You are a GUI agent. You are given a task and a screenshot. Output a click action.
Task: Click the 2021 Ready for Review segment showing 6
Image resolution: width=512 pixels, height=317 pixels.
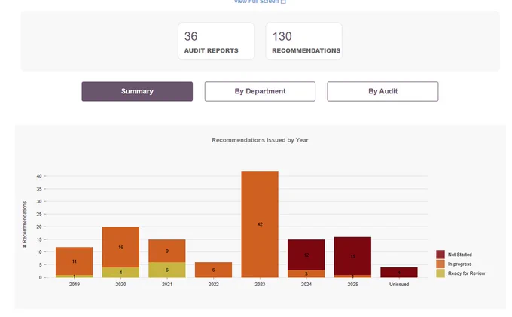click(x=167, y=270)
